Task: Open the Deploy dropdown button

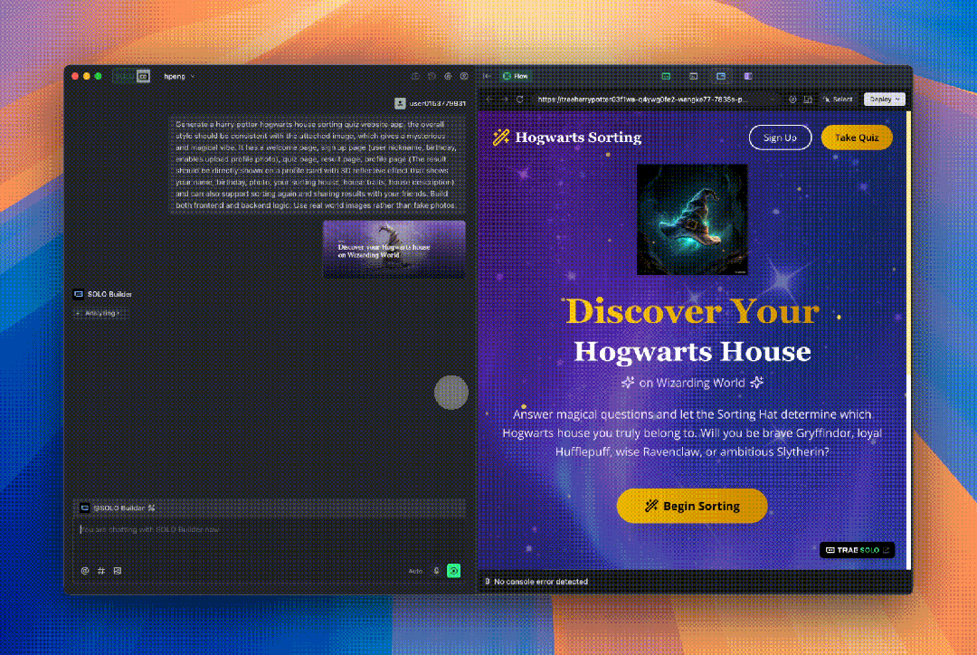Action: click(884, 100)
